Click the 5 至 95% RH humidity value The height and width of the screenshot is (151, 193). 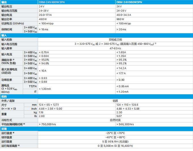point(115,141)
